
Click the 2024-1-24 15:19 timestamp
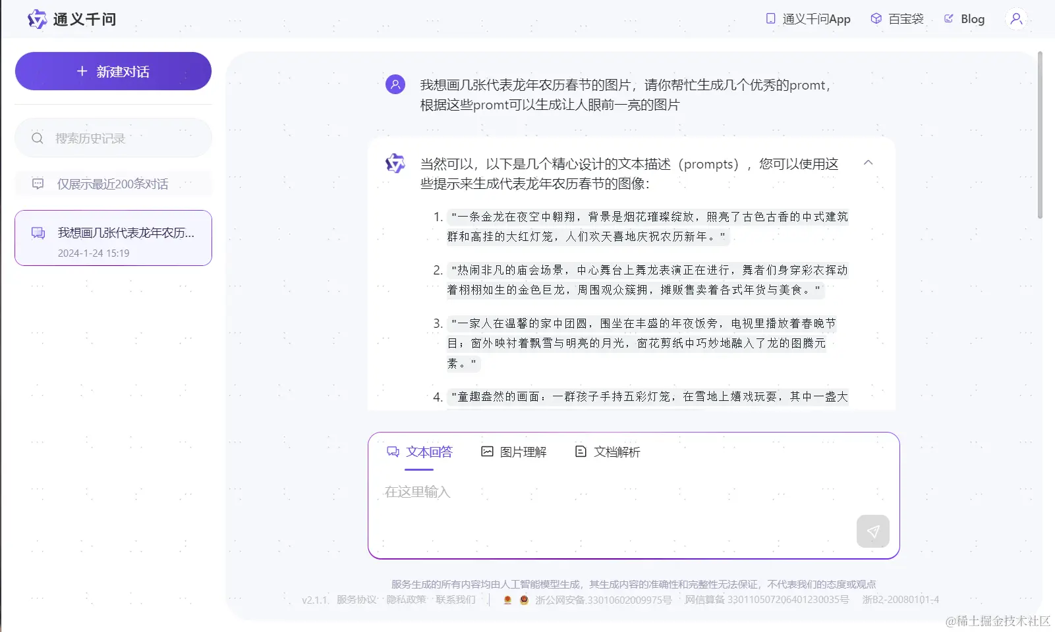tap(94, 253)
